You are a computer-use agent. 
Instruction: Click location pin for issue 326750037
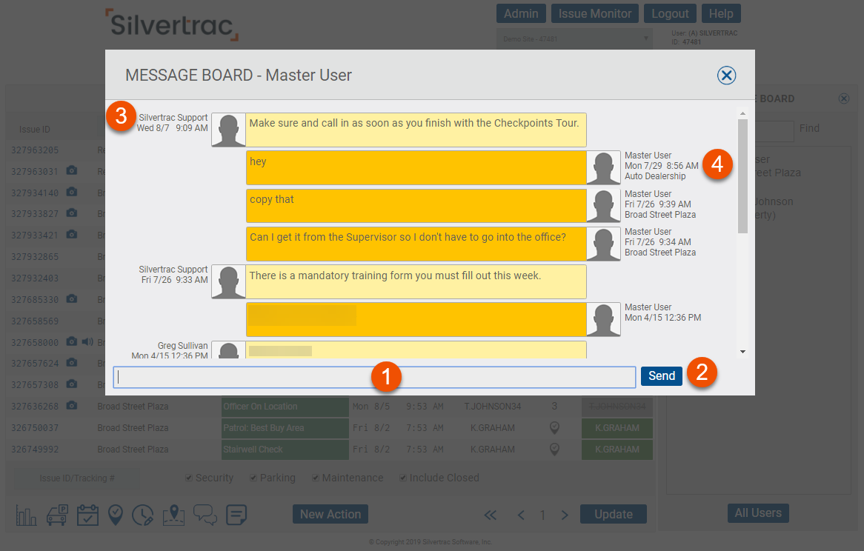554,428
